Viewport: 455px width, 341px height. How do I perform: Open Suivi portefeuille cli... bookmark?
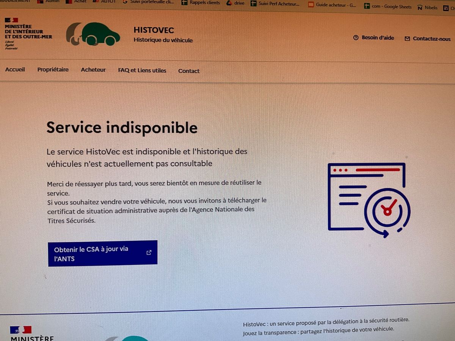pos(148,2)
